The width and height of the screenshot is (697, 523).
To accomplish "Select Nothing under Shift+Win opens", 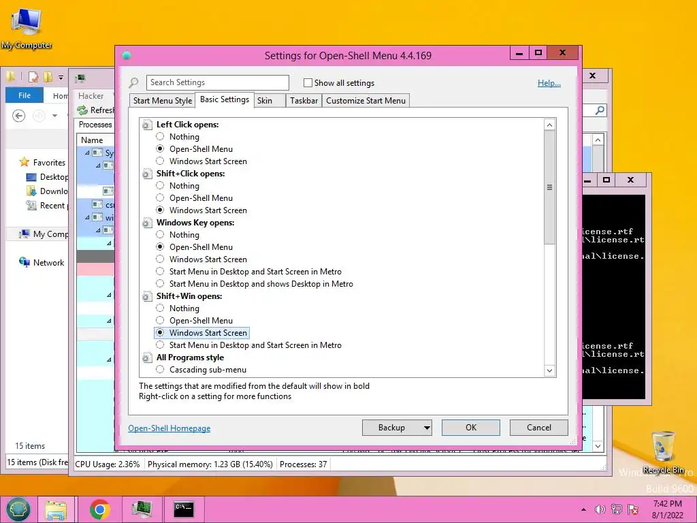I will [x=160, y=308].
